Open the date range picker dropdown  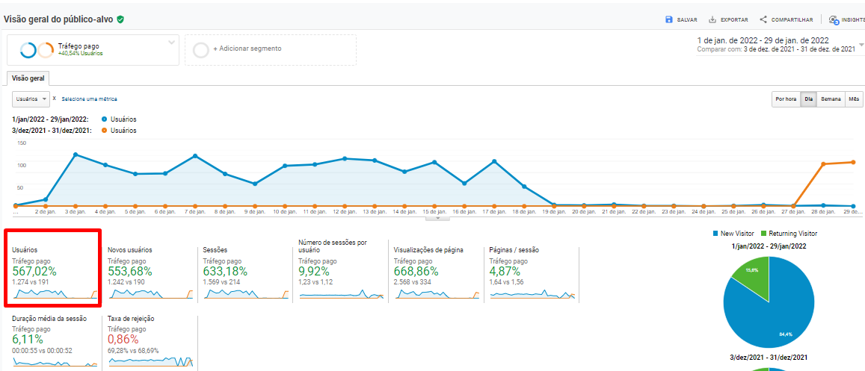tap(861, 45)
